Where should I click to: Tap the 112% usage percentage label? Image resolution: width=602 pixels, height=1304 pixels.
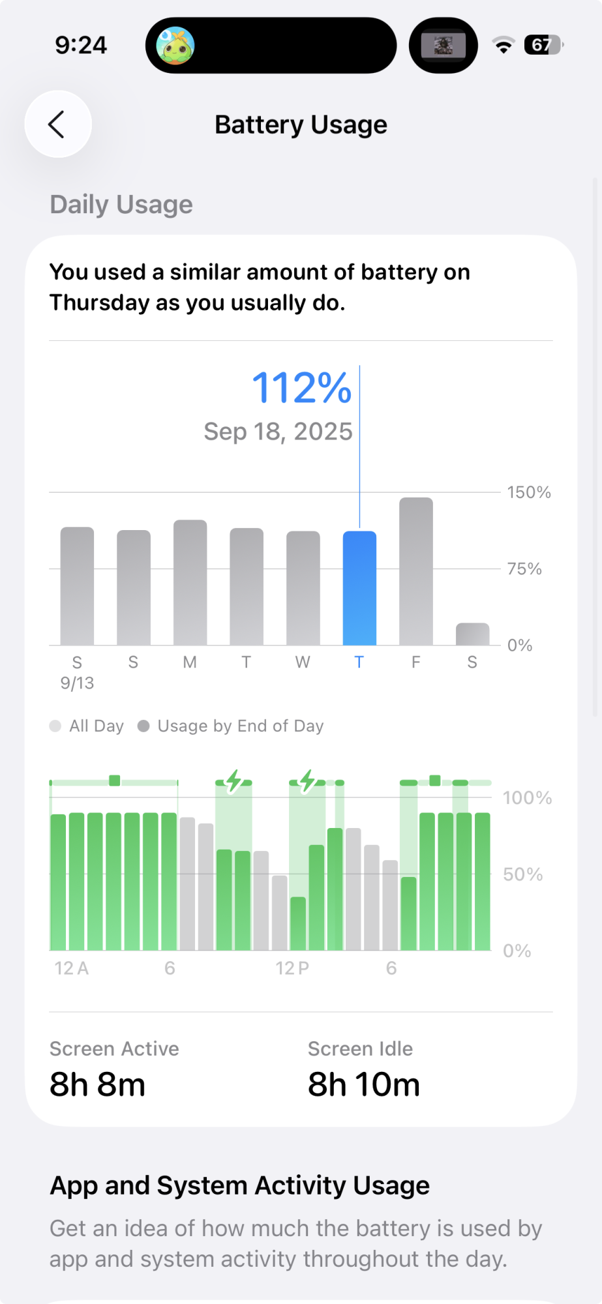tap(301, 388)
